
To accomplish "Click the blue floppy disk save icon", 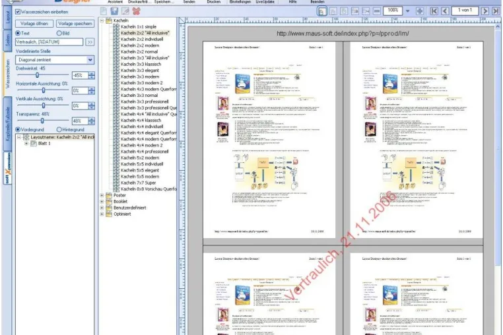I will point(114,11).
